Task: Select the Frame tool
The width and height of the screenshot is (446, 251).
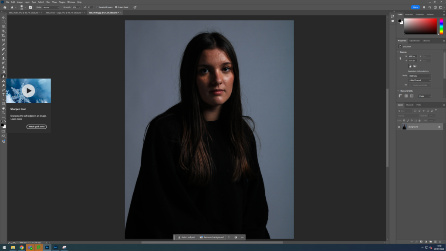Action: 3,40
